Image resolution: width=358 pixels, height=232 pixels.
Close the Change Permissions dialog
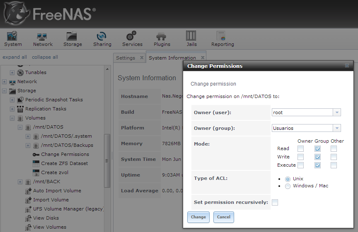[x=347, y=66]
